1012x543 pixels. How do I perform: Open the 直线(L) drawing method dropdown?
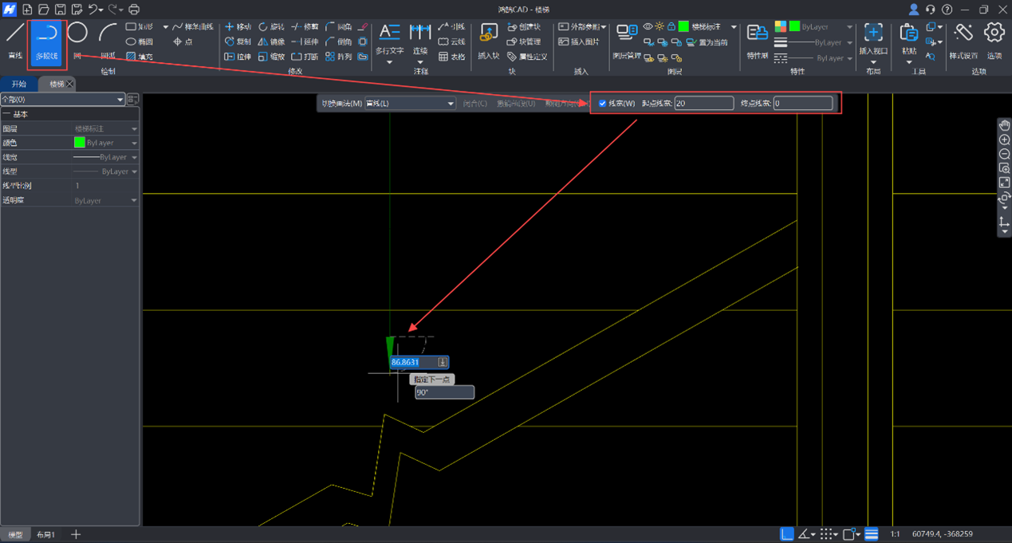(410, 104)
